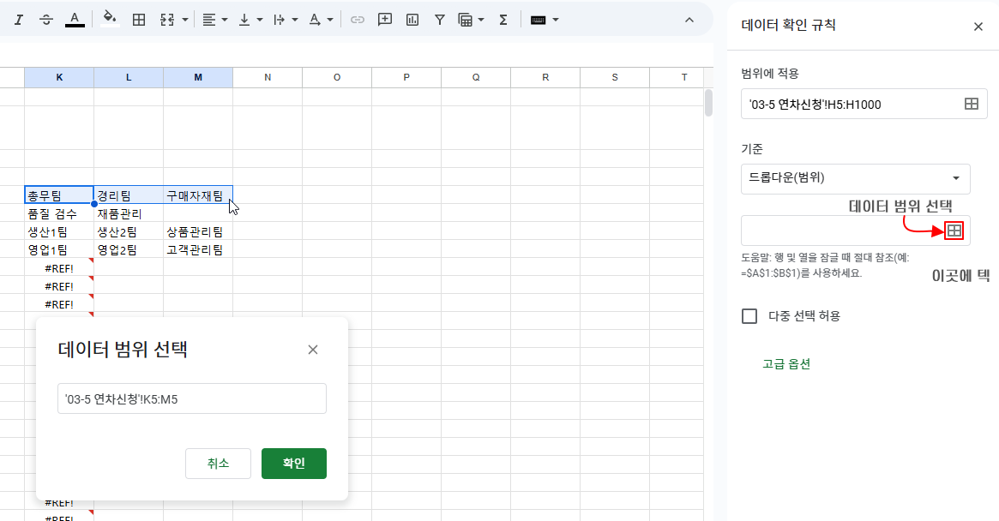Select column M header
Viewport: 999px width, 521px height.
click(198, 77)
